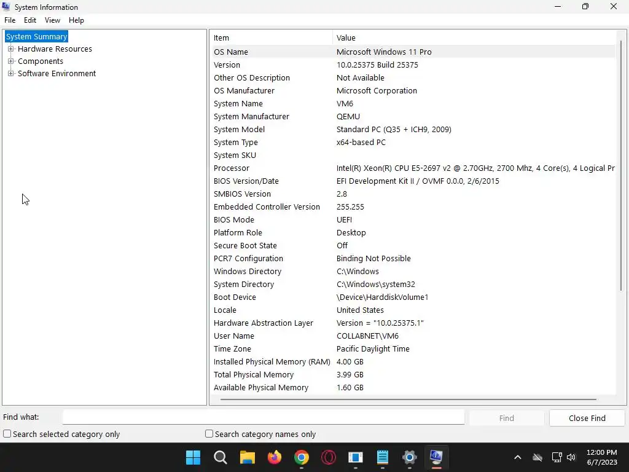Select the System Manufacturer row
The image size is (629, 472).
(414, 116)
